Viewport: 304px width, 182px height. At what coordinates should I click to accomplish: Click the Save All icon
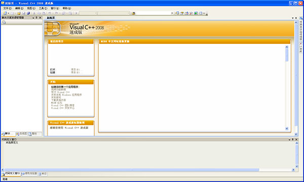coord(28,13)
